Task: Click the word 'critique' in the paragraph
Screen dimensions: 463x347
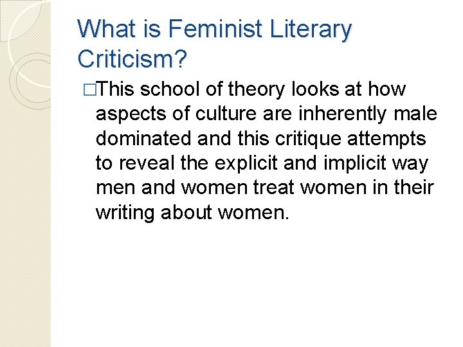Action: click(x=308, y=139)
